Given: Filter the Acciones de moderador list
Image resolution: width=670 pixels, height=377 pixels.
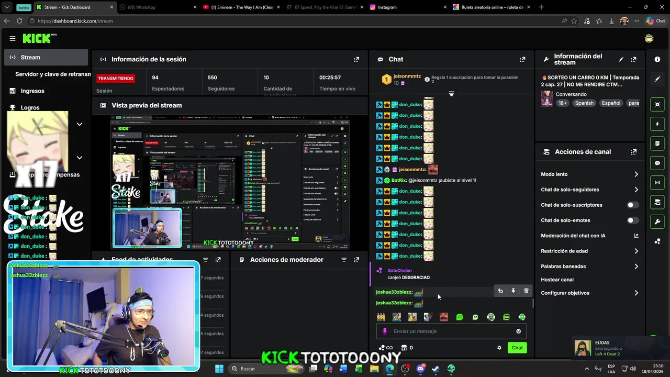Looking at the screenshot, I should 344,260.
